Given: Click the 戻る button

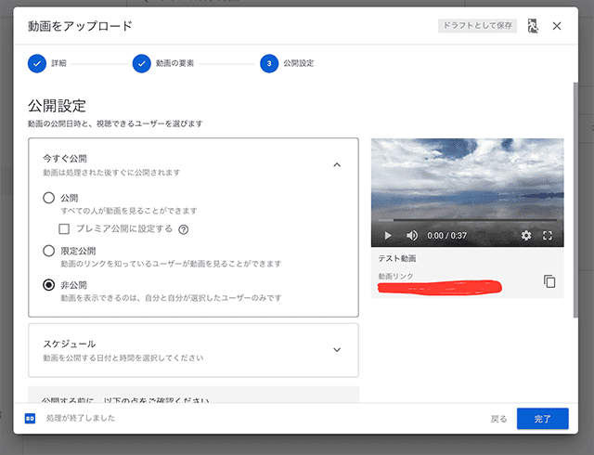Looking at the screenshot, I should [x=498, y=419].
